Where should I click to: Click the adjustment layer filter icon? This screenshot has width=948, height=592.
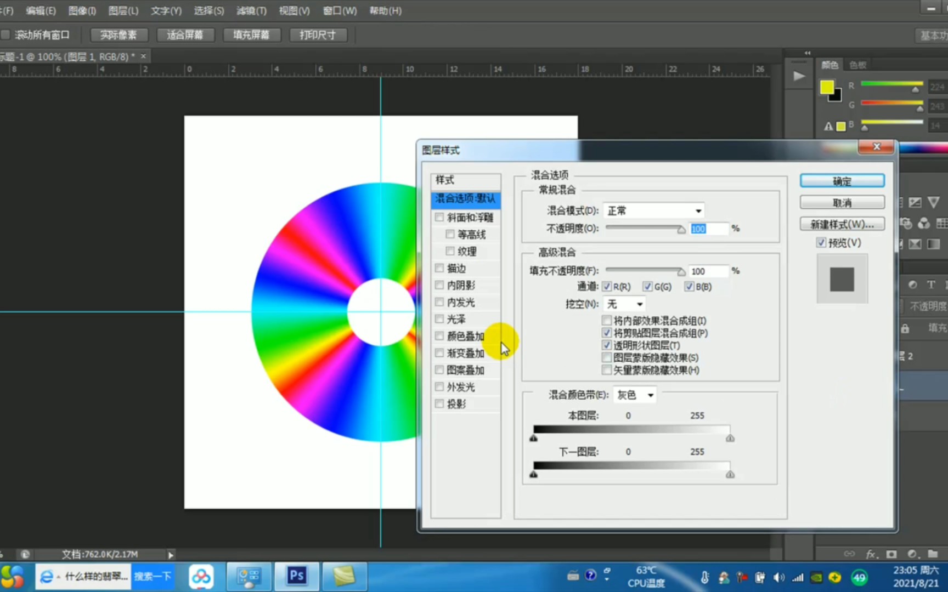(x=912, y=284)
